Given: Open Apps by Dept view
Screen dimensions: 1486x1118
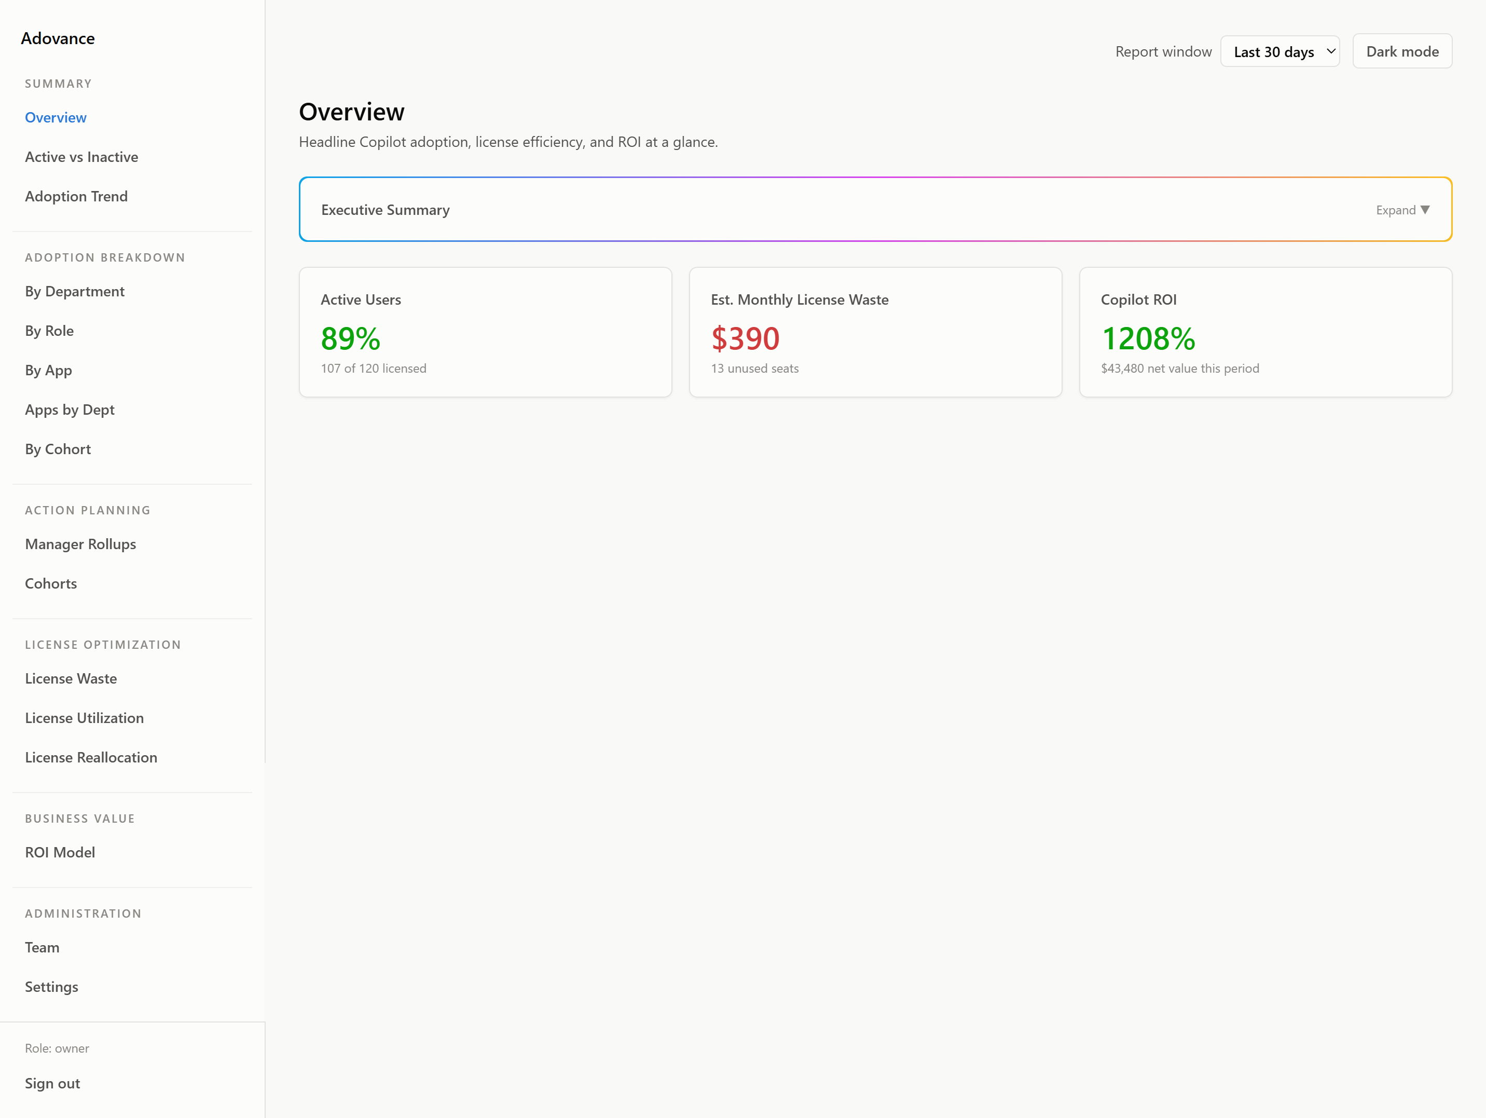Looking at the screenshot, I should 70,410.
